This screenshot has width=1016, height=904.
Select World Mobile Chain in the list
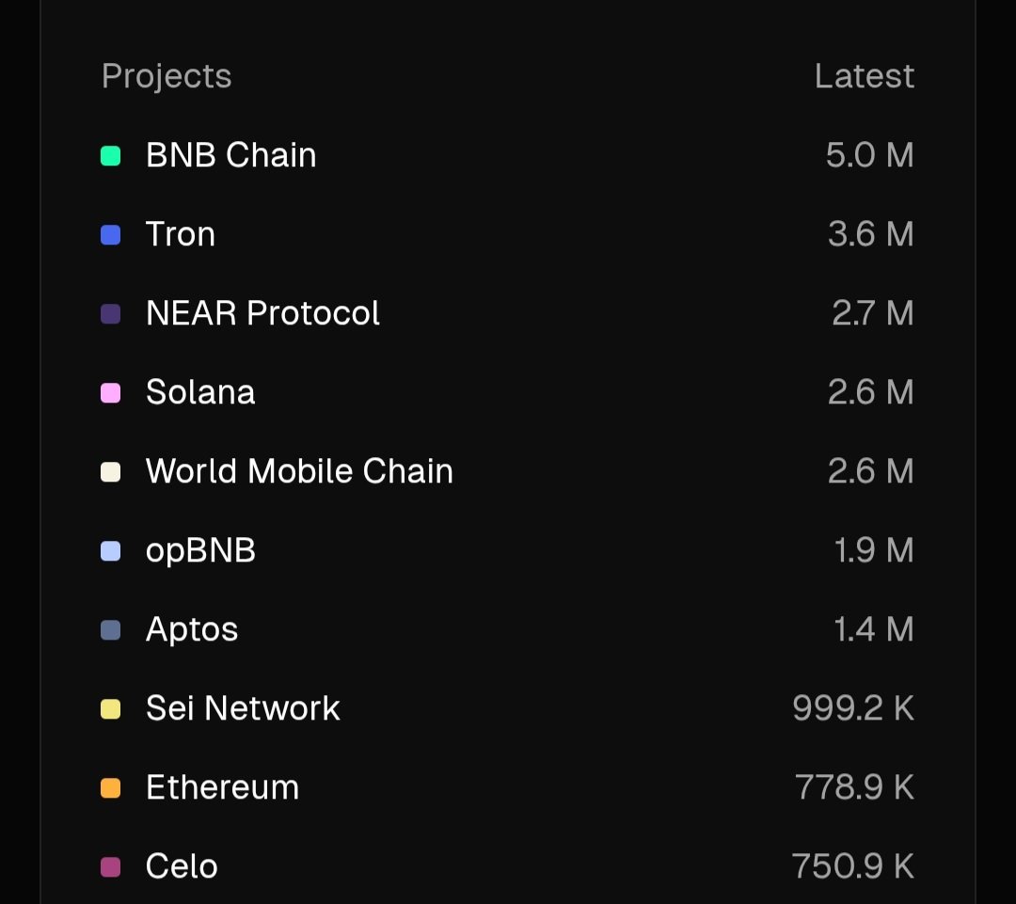point(299,471)
